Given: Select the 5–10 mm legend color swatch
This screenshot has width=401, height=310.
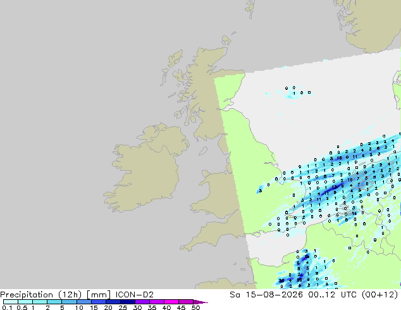Looking at the screenshot, I should pos(69,302).
